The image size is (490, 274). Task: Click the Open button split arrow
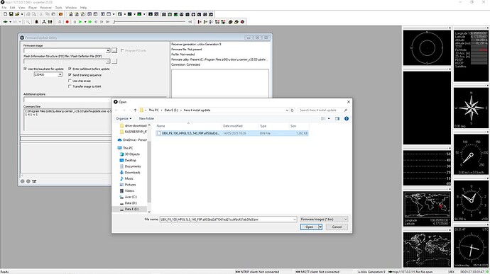[320, 227]
